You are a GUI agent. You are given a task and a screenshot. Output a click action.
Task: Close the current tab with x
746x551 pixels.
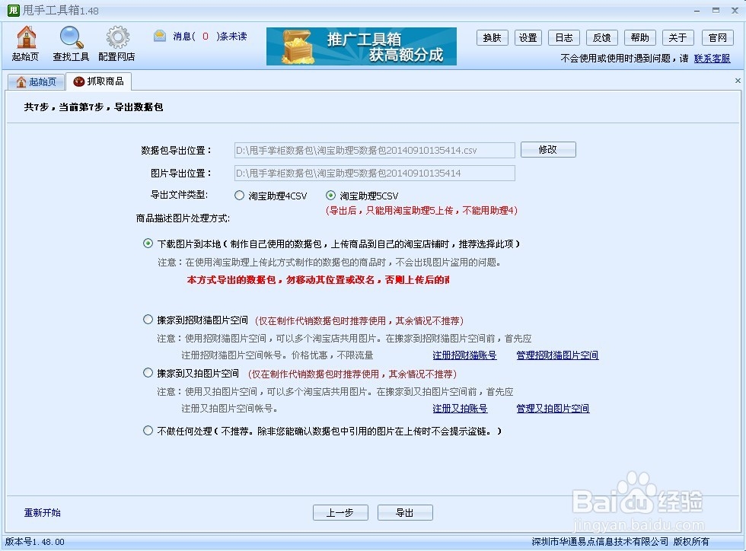(738, 81)
